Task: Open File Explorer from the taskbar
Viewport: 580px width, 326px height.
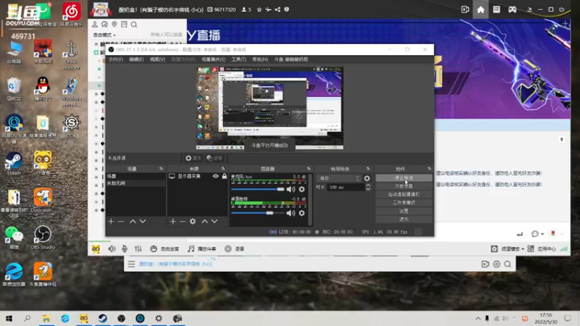Action: tap(46, 318)
